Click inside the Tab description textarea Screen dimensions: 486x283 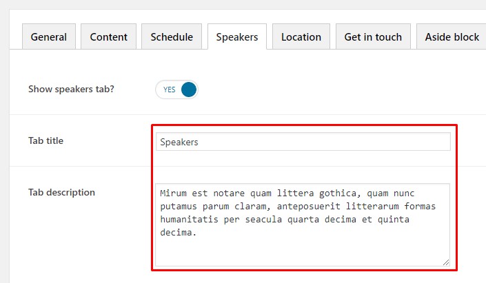303,248
